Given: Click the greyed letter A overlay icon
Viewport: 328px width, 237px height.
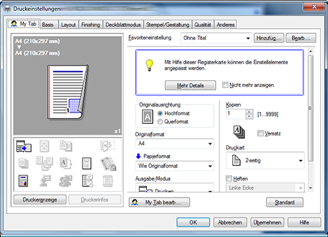Looking at the screenshot, I should click(66, 164).
